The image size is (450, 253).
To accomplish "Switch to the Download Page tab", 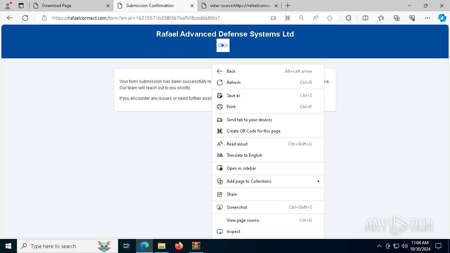I will coord(71,6).
